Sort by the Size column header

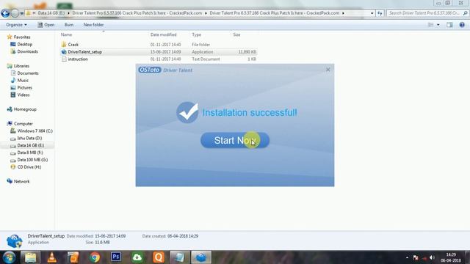coord(236,34)
